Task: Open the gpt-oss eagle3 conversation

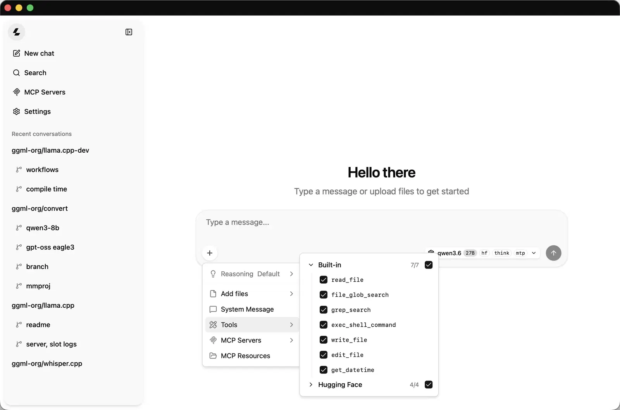Action: (x=50, y=247)
